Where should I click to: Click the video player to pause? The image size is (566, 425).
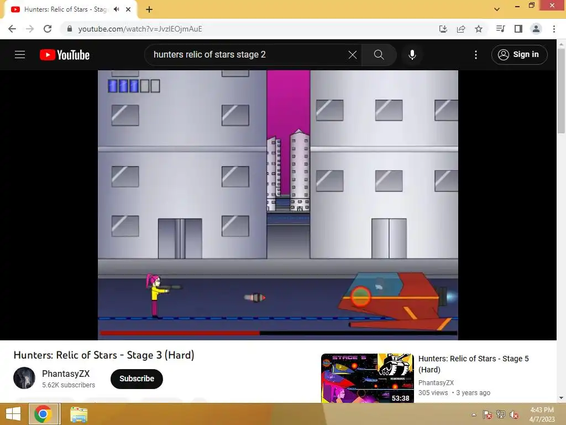tap(278, 205)
